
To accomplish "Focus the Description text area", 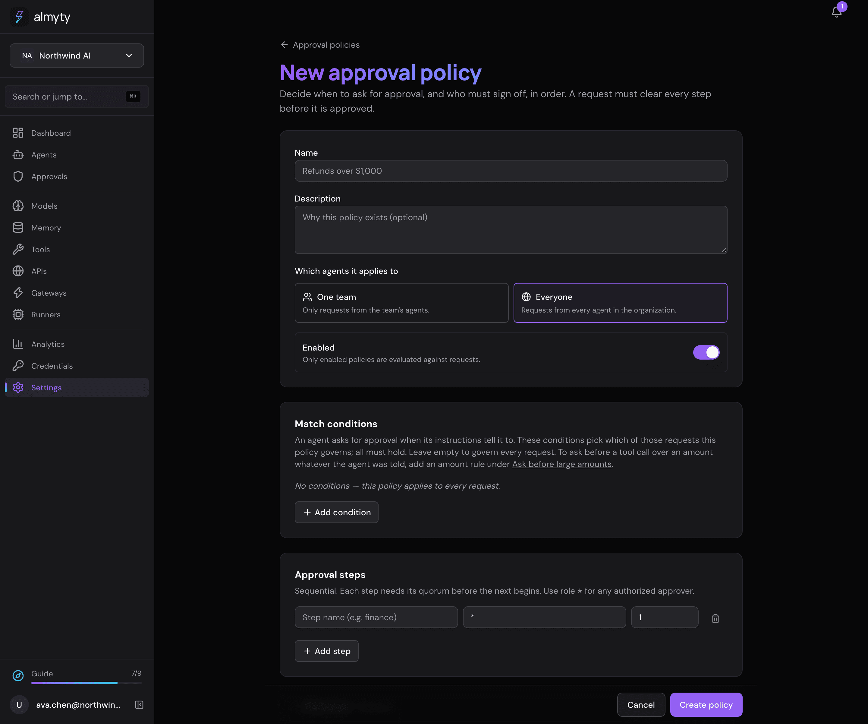I will click(511, 230).
